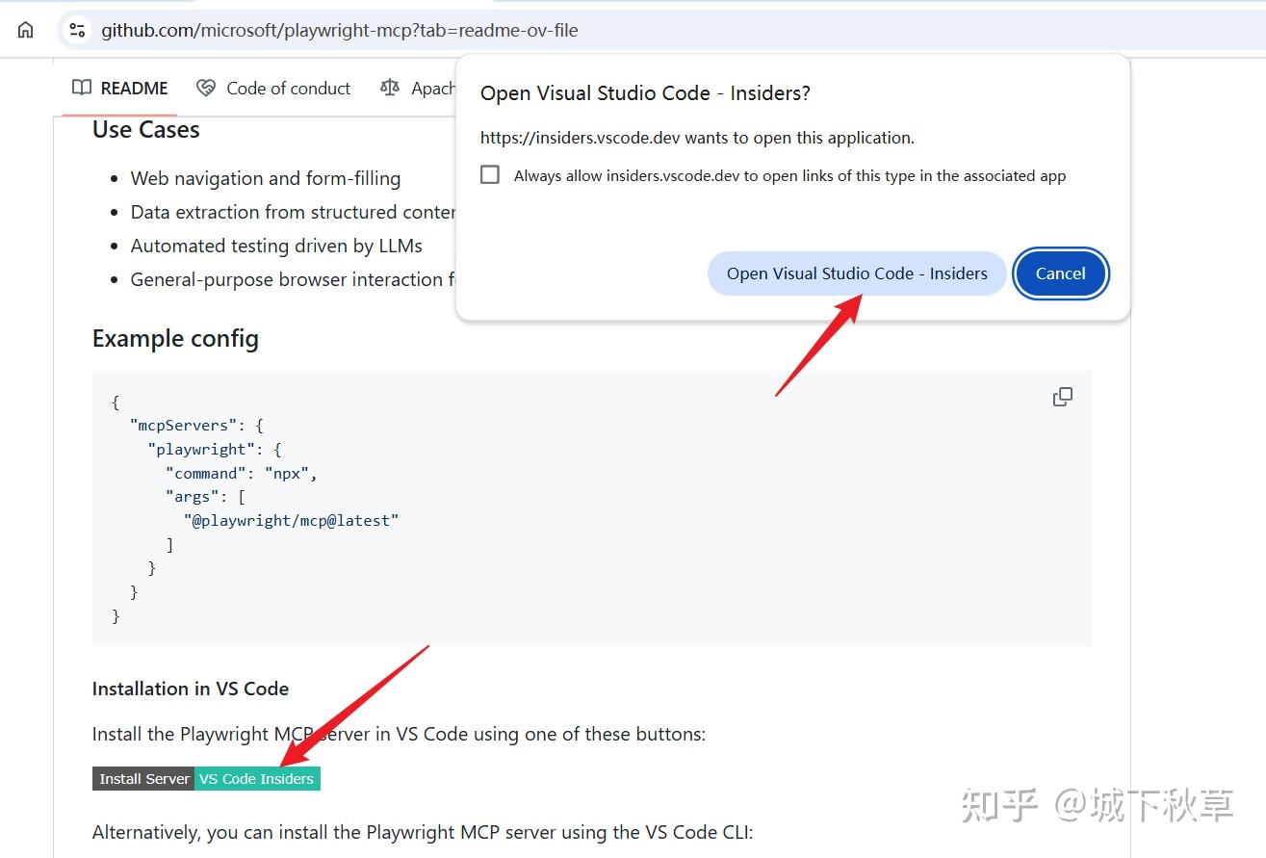Click inside the browser address bar
Viewport: 1266px width, 858px height.
tap(385, 29)
